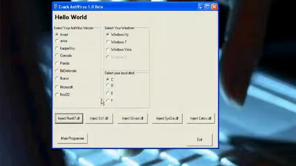The height and width of the screenshot is (166, 296).
Task: Click the Inject SysCra.dll button
Action: 167,119
